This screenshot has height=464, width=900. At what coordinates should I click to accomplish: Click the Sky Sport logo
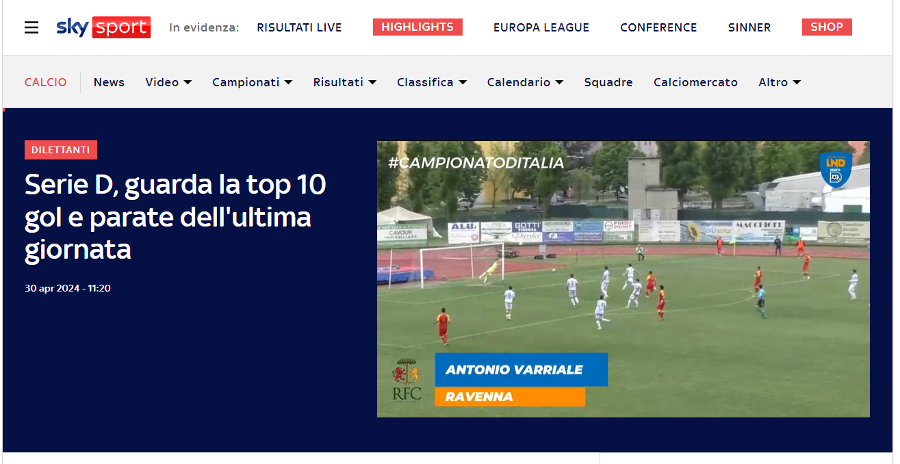point(103,27)
